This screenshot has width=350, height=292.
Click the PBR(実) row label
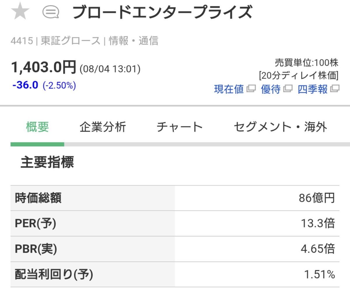coord(36,249)
